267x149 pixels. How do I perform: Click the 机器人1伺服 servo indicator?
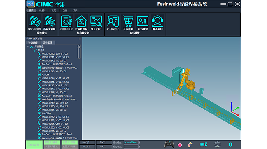point(69,142)
